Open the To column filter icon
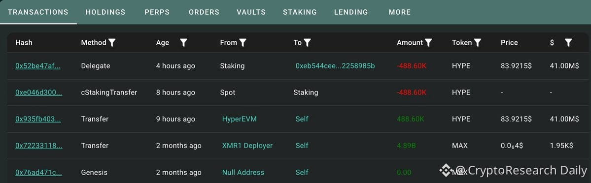 click(x=307, y=42)
